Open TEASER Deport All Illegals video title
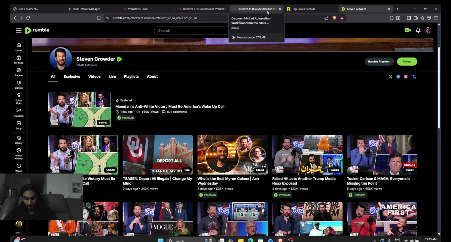Viewport: 451px width, 242px height. point(157,181)
